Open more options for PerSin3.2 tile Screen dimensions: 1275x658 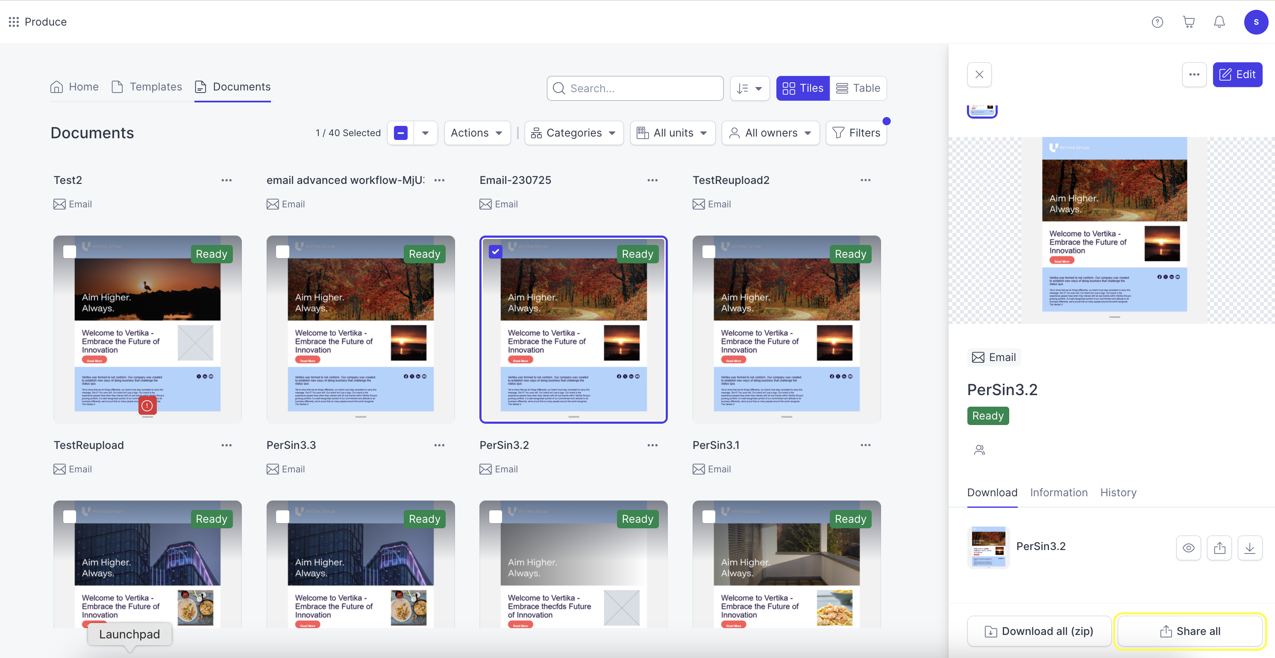pyautogui.click(x=652, y=445)
